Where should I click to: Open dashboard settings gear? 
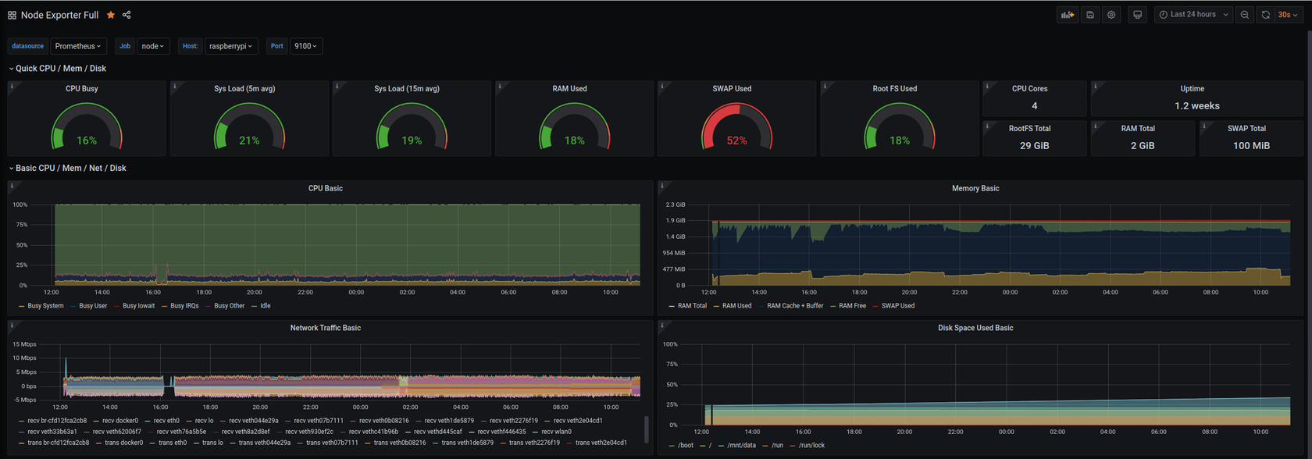coord(1111,15)
